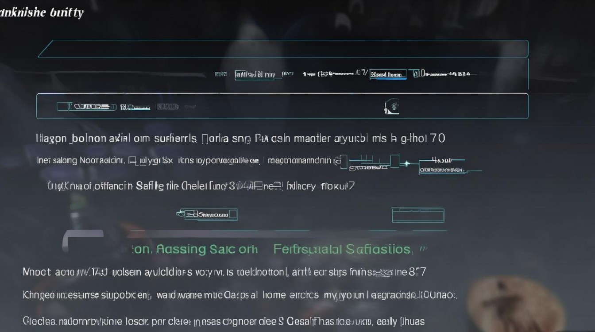This screenshot has width=595, height=332.
Task: Select the blue-underlined highlighted tab in top row
Action: click(388, 74)
